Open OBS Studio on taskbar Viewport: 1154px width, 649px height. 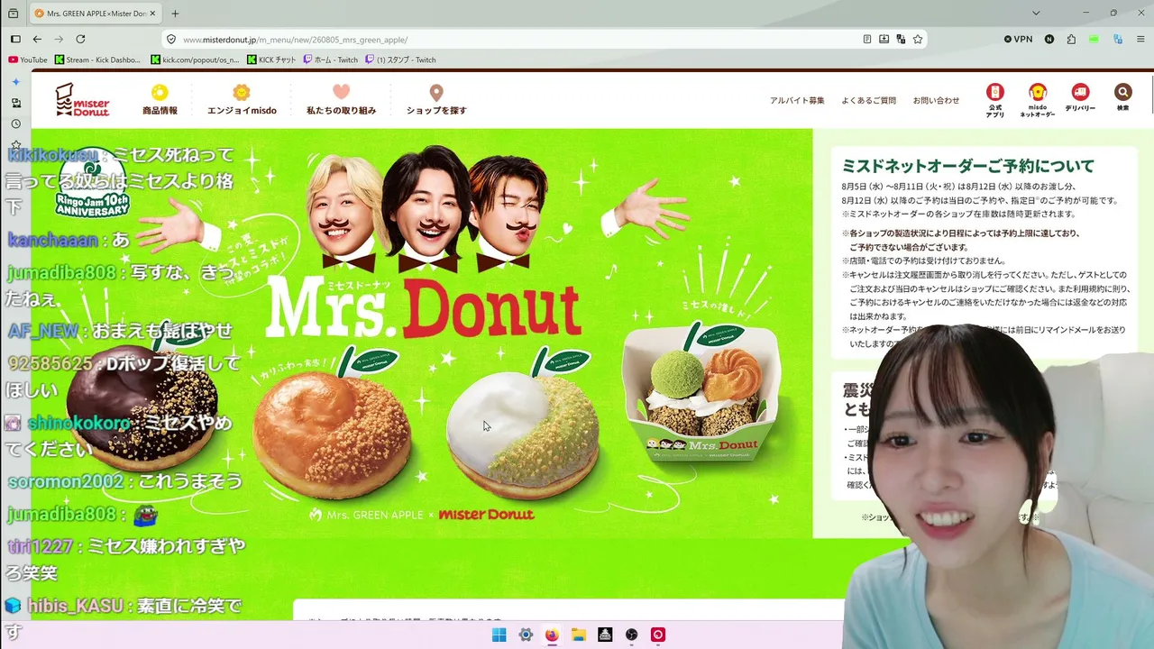(632, 635)
